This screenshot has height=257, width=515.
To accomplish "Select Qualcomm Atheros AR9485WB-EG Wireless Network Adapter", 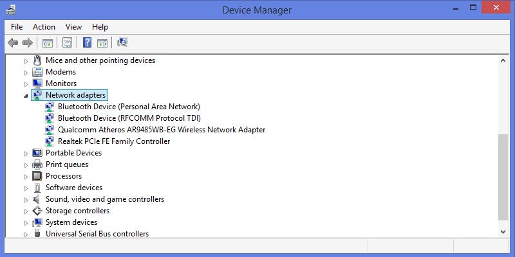I will [x=162, y=130].
